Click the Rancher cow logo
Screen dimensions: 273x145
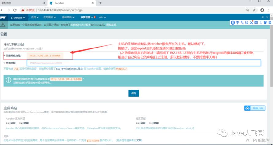tap(3, 17)
